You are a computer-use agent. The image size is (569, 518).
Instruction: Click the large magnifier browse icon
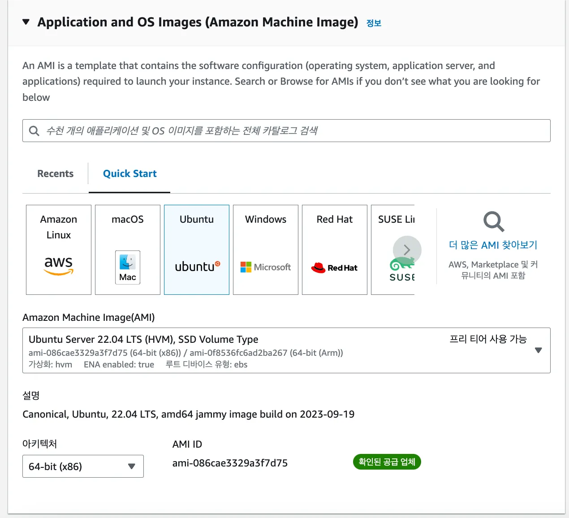click(494, 221)
